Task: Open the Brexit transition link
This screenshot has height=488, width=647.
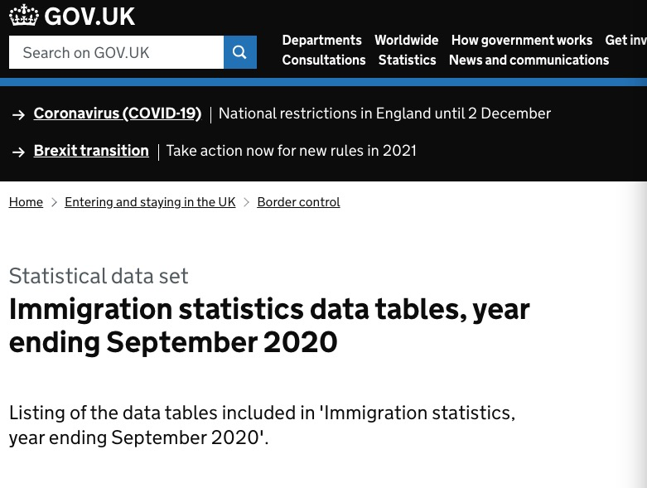Action: click(x=91, y=151)
